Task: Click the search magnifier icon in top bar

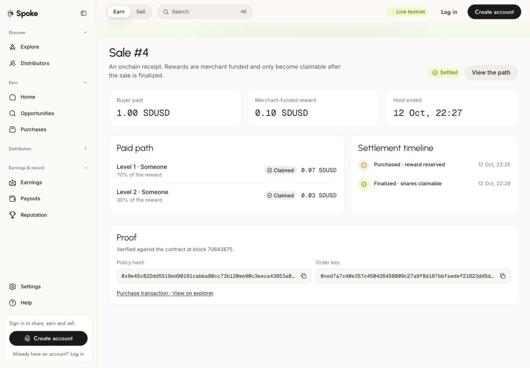Action: (x=166, y=12)
